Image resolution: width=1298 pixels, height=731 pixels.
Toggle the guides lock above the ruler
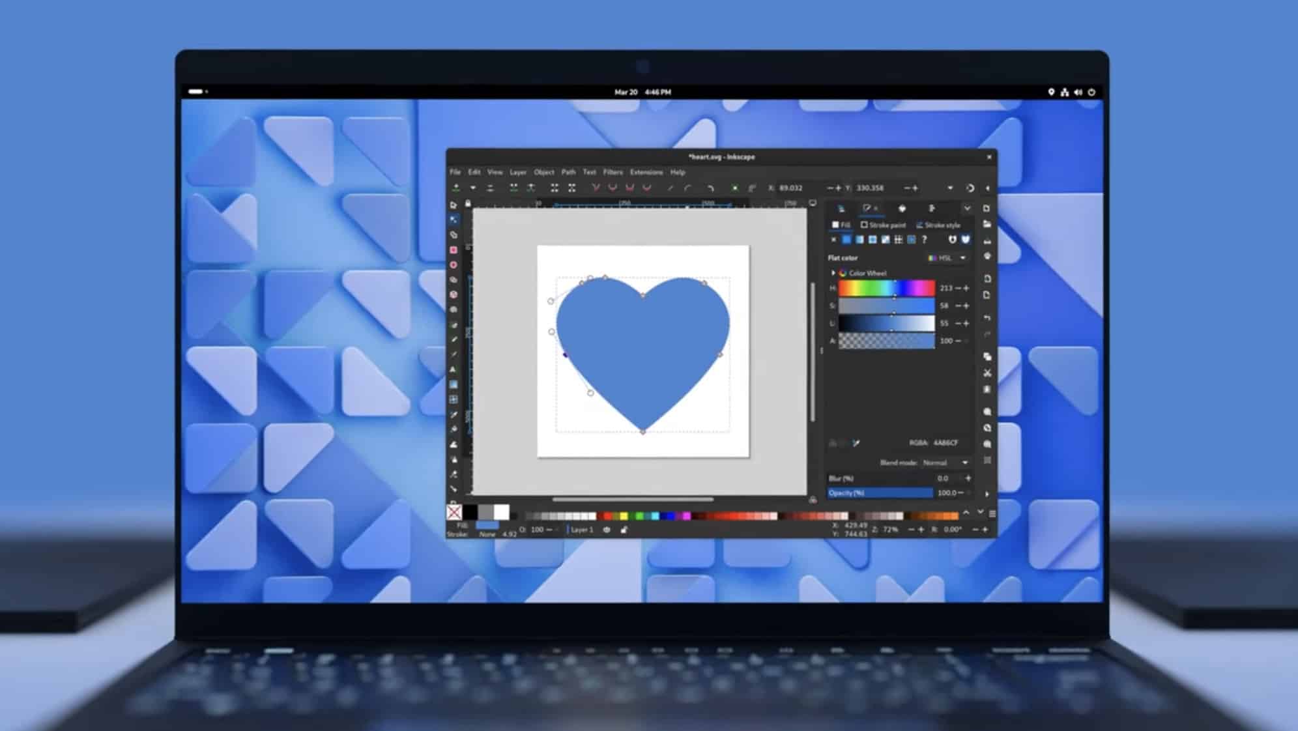468,203
